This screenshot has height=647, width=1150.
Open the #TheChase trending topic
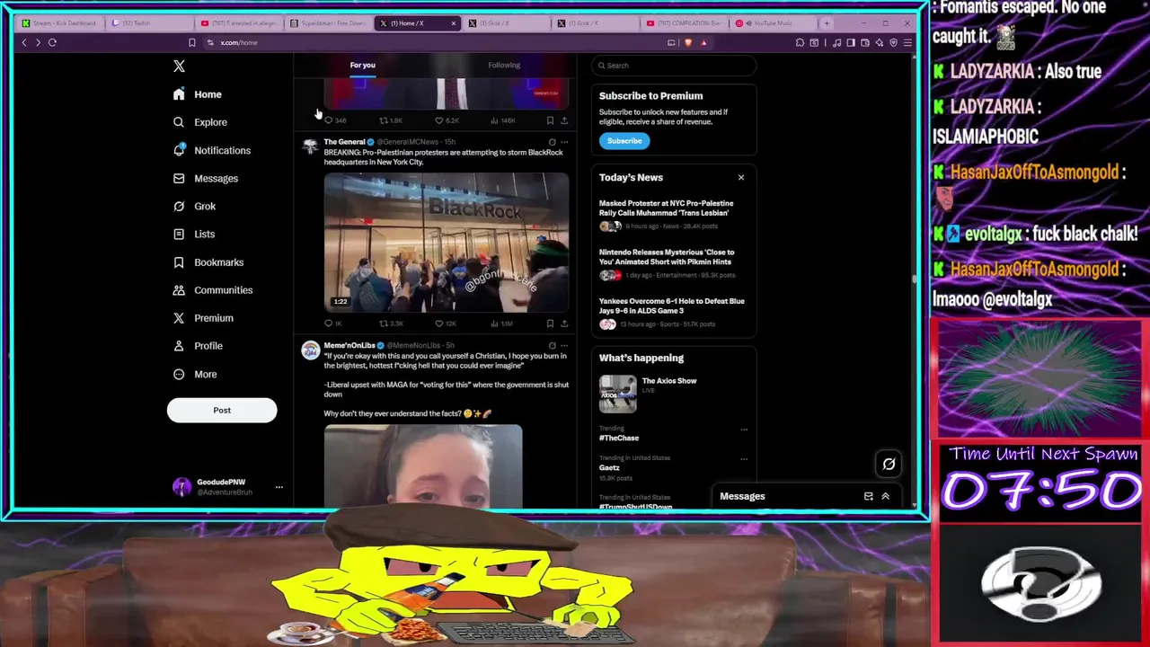point(619,438)
